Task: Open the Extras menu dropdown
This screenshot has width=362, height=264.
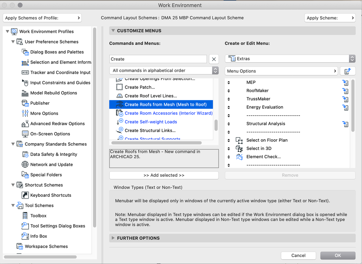Action: [x=290, y=59]
